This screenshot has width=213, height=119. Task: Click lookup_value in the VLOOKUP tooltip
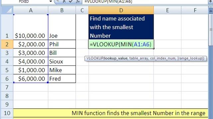tap(116, 59)
